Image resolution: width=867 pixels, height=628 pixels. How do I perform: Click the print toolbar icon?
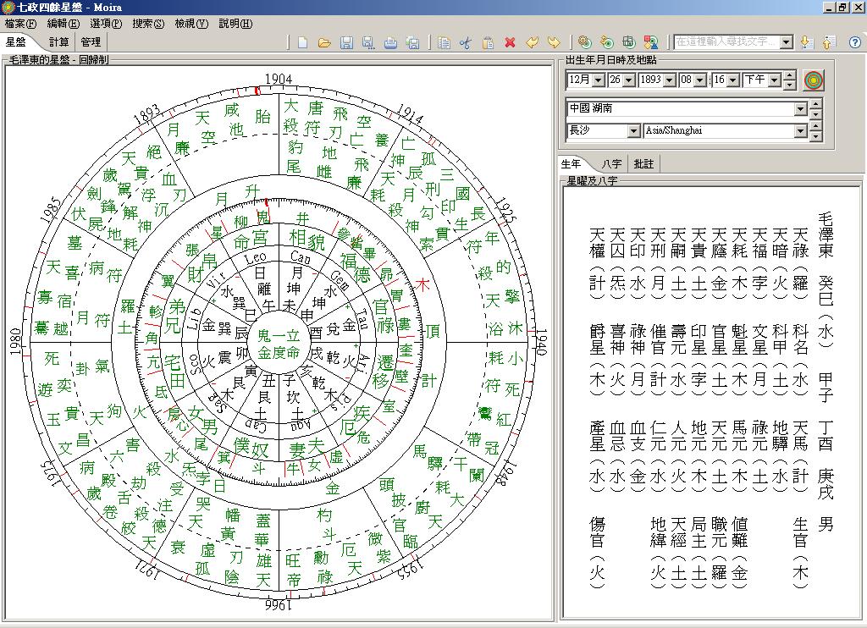390,42
